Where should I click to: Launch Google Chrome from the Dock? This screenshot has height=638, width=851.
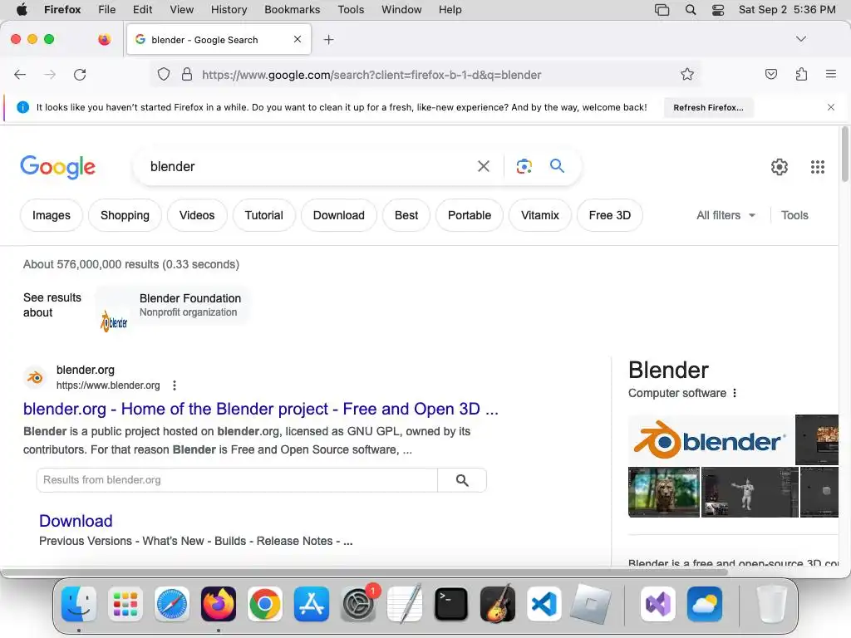(x=265, y=604)
